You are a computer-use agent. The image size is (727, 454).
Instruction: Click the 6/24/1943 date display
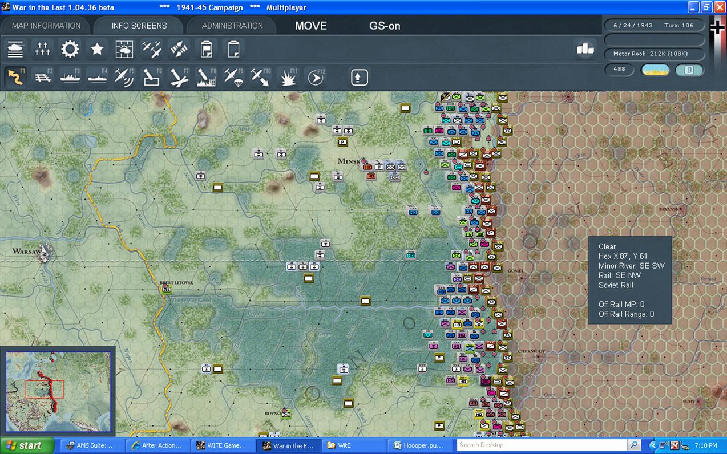(633, 26)
